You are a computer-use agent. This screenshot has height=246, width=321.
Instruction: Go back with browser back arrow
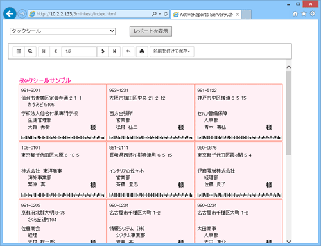pos(10,14)
